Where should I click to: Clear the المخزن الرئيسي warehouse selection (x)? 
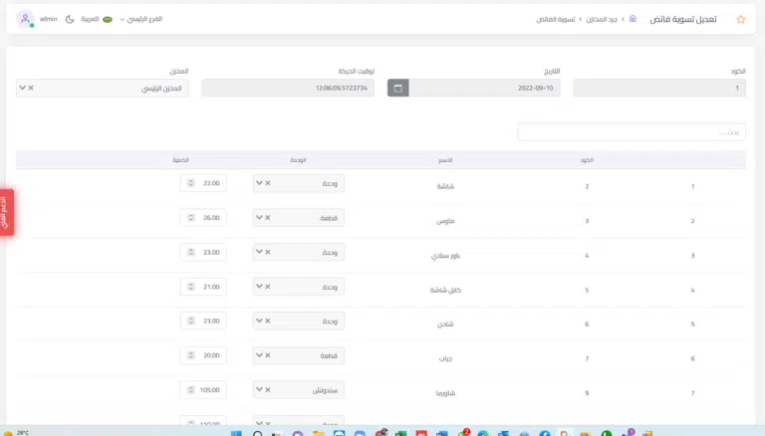pyautogui.click(x=31, y=88)
